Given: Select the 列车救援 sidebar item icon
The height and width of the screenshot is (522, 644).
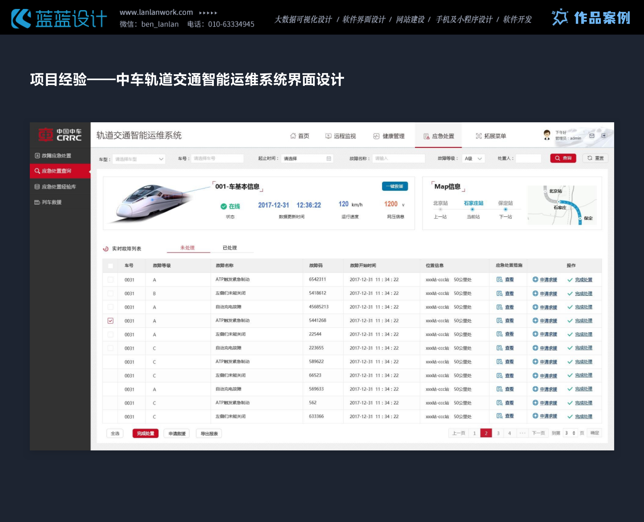Looking at the screenshot, I should pyautogui.click(x=38, y=202).
